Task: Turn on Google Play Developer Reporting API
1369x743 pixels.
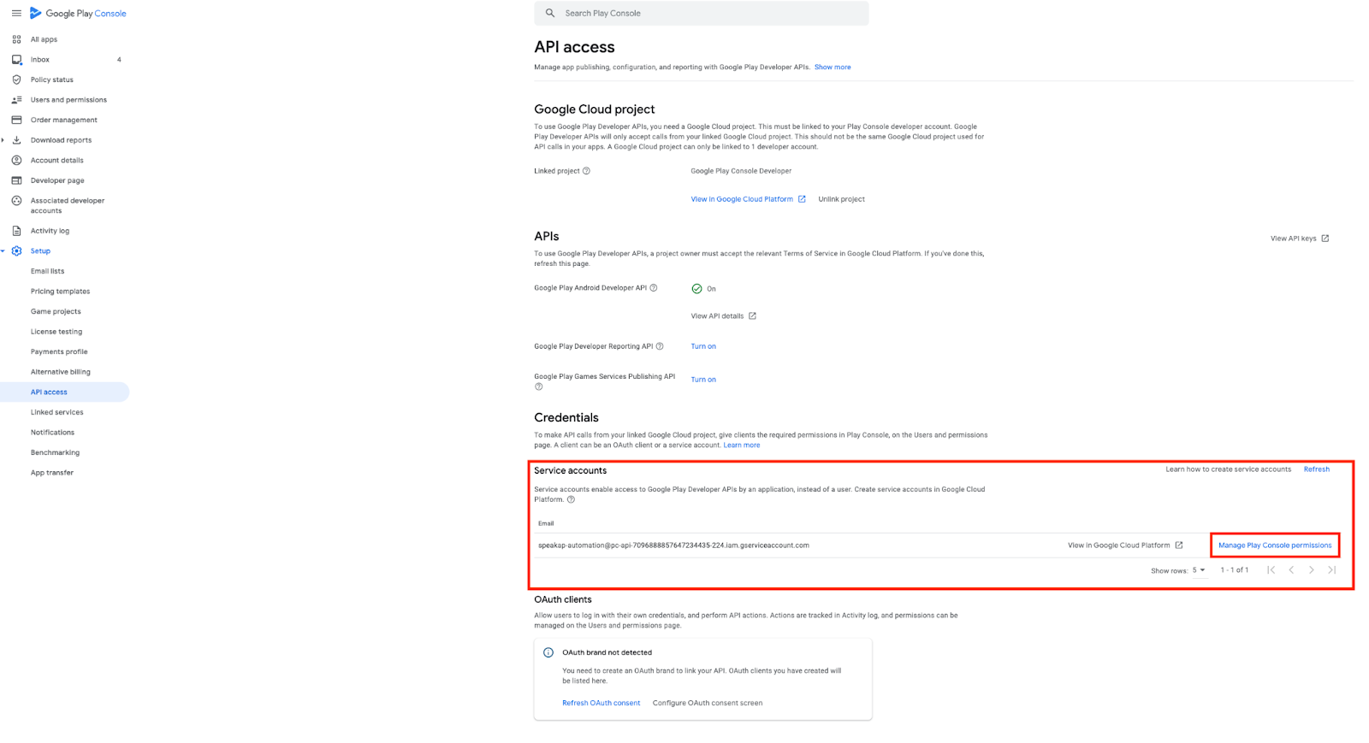Action: pos(703,346)
